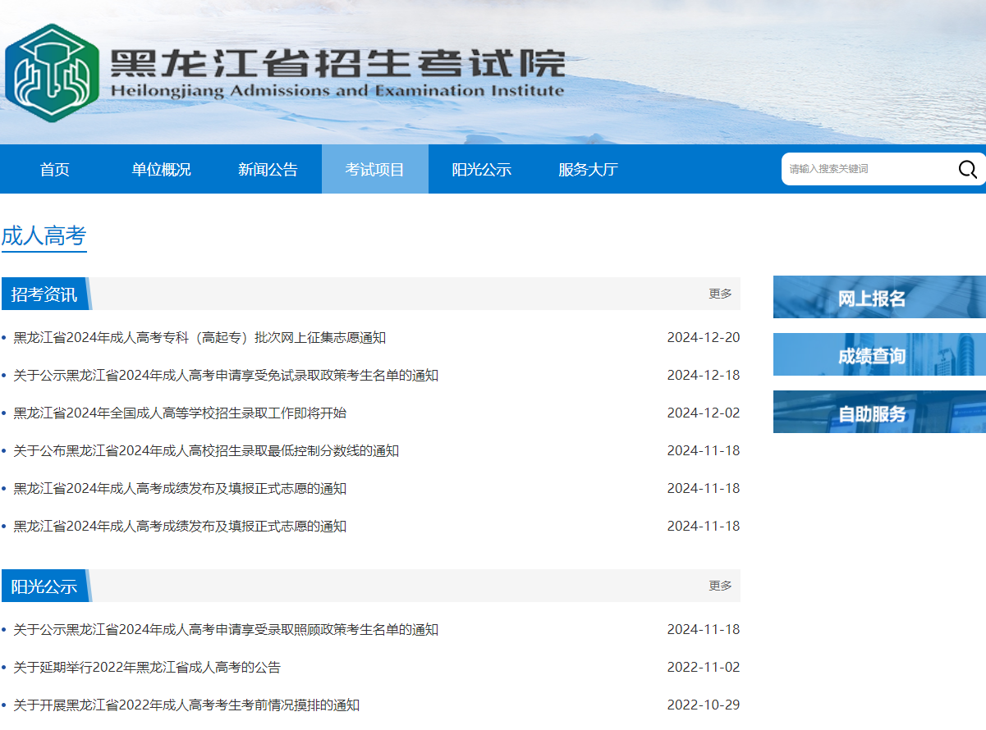Open the 服务大厅 service hall menu

pyautogui.click(x=589, y=169)
